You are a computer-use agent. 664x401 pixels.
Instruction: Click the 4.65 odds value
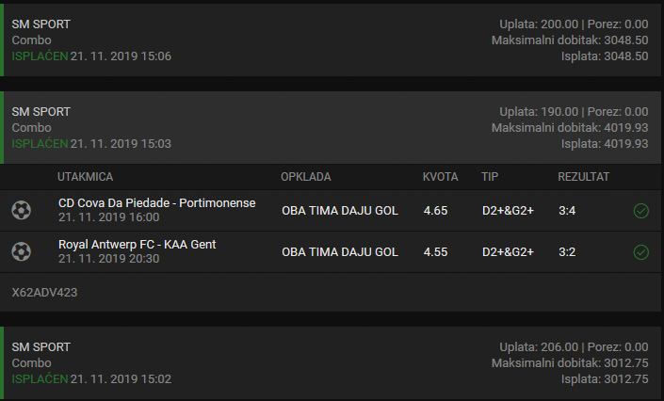(435, 211)
